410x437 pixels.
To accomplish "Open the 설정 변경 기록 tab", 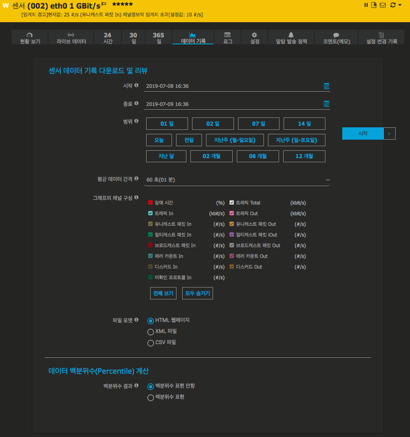I will pyautogui.click(x=381, y=37).
